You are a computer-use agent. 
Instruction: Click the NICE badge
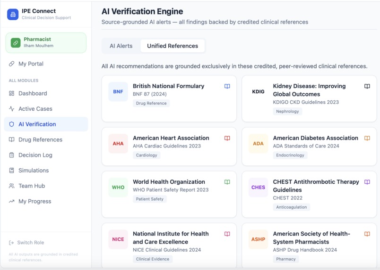coord(118,239)
